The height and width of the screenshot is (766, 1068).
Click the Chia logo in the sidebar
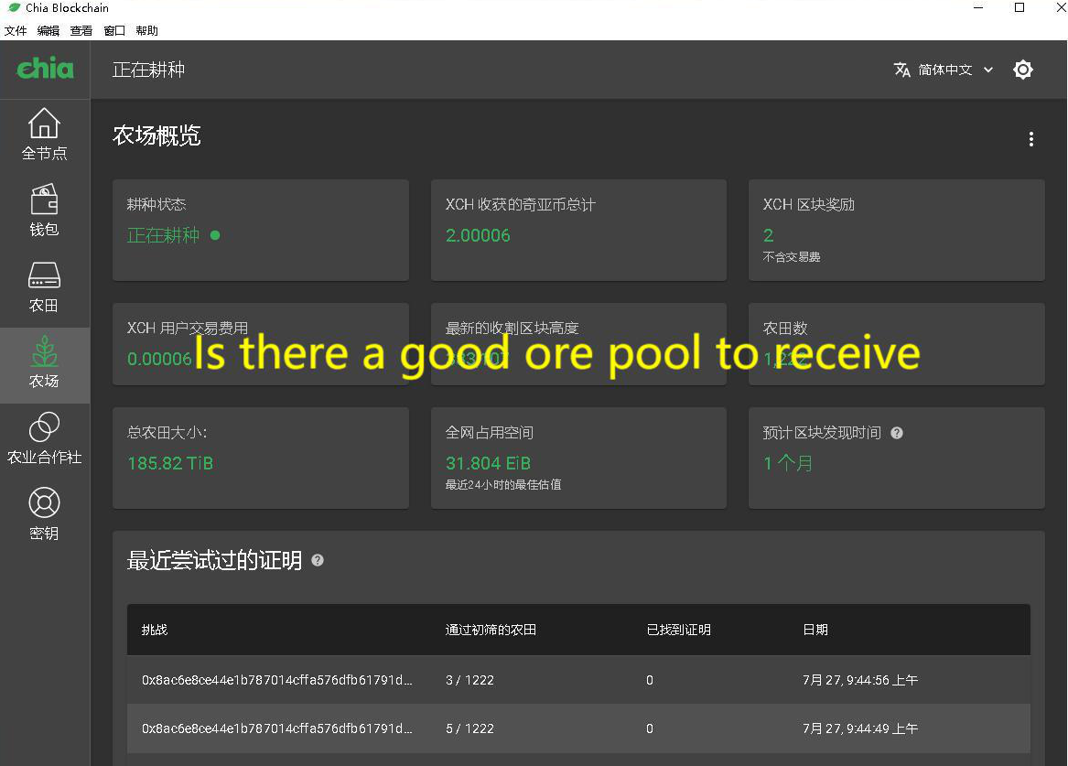pyautogui.click(x=45, y=68)
